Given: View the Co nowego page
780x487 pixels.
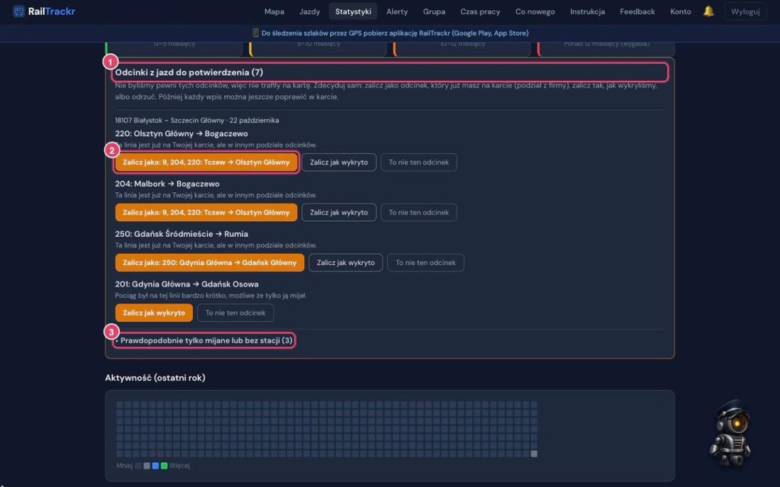Looking at the screenshot, I should click(535, 11).
